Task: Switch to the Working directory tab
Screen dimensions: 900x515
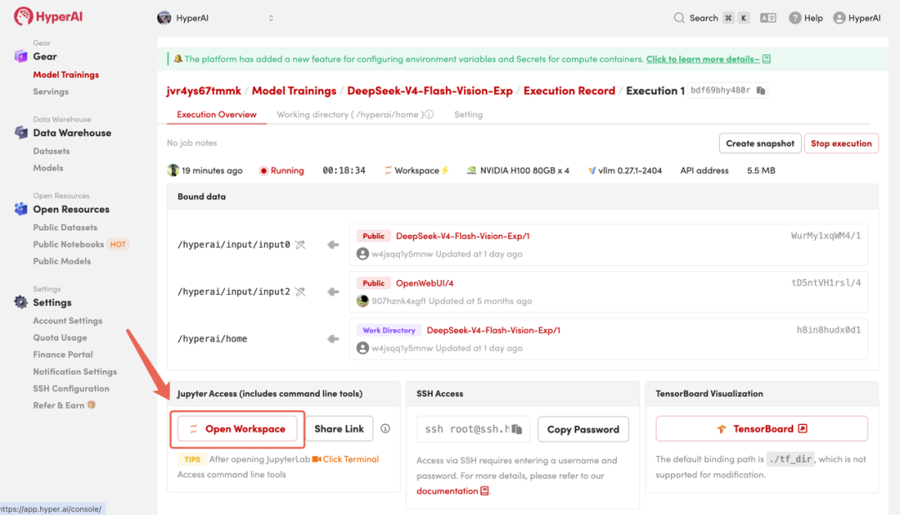Action: (x=350, y=114)
